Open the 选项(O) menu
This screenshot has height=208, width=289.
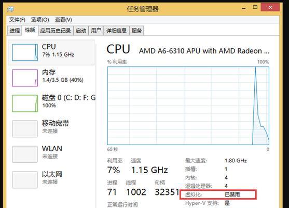point(40,20)
